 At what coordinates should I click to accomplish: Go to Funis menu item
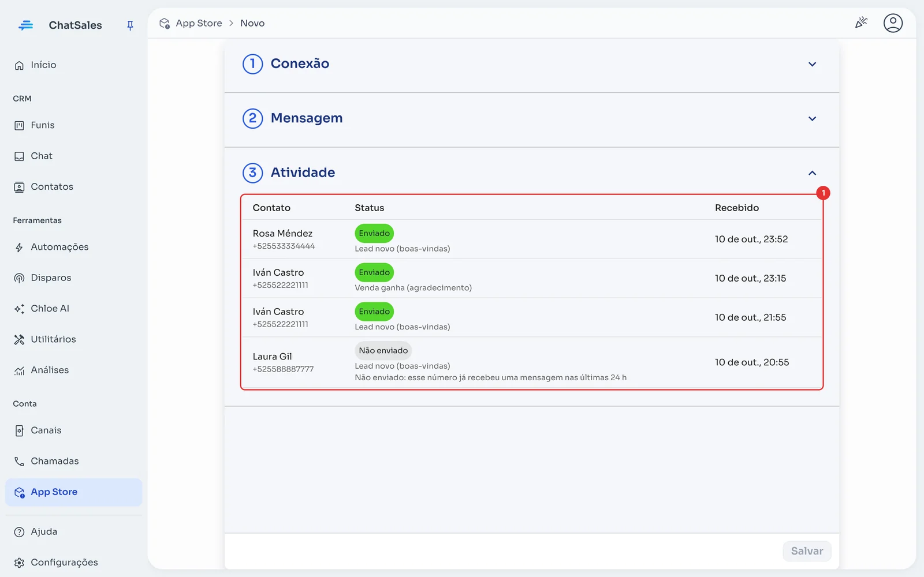(73, 125)
